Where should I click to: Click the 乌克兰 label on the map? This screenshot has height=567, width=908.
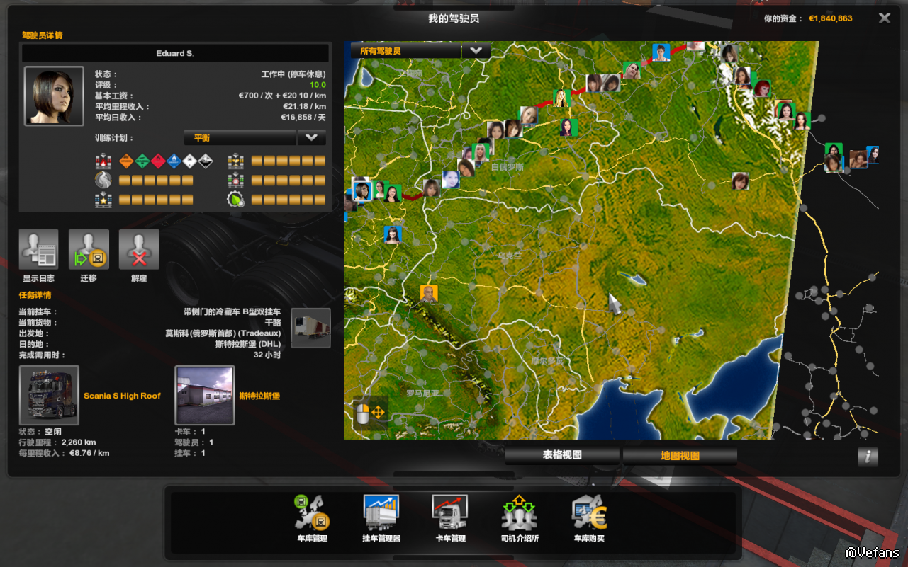pyautogui.click(x=510, y=256)
